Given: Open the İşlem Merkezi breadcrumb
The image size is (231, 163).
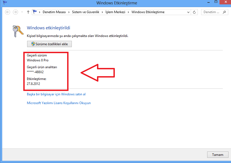Looking at the screenshot, I should tap(115, 12).
